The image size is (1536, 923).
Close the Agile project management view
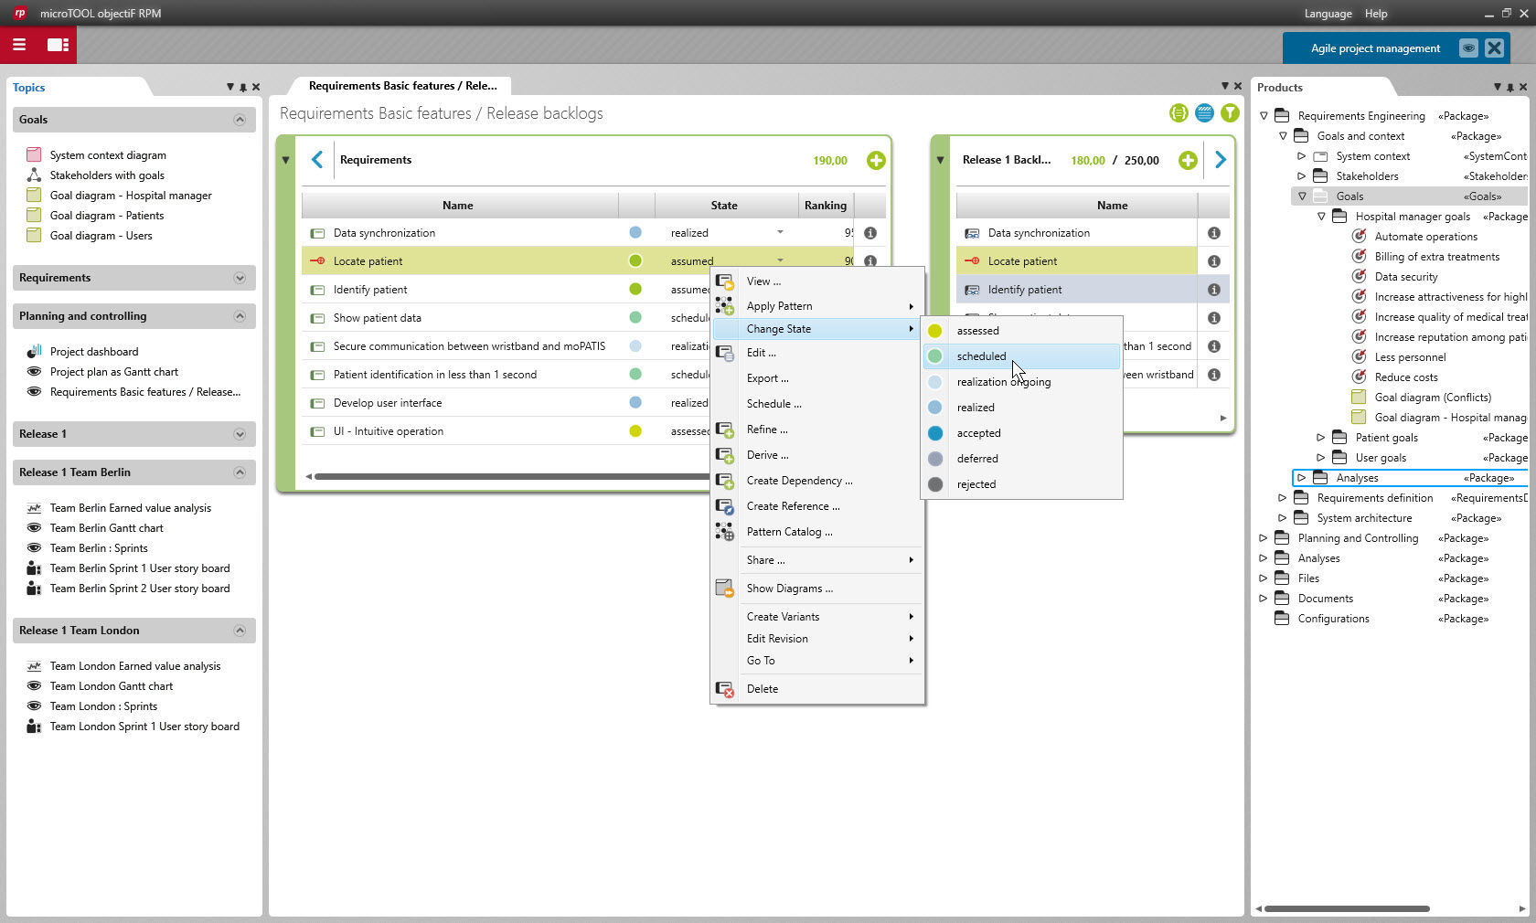click(x=1494, y=48)
